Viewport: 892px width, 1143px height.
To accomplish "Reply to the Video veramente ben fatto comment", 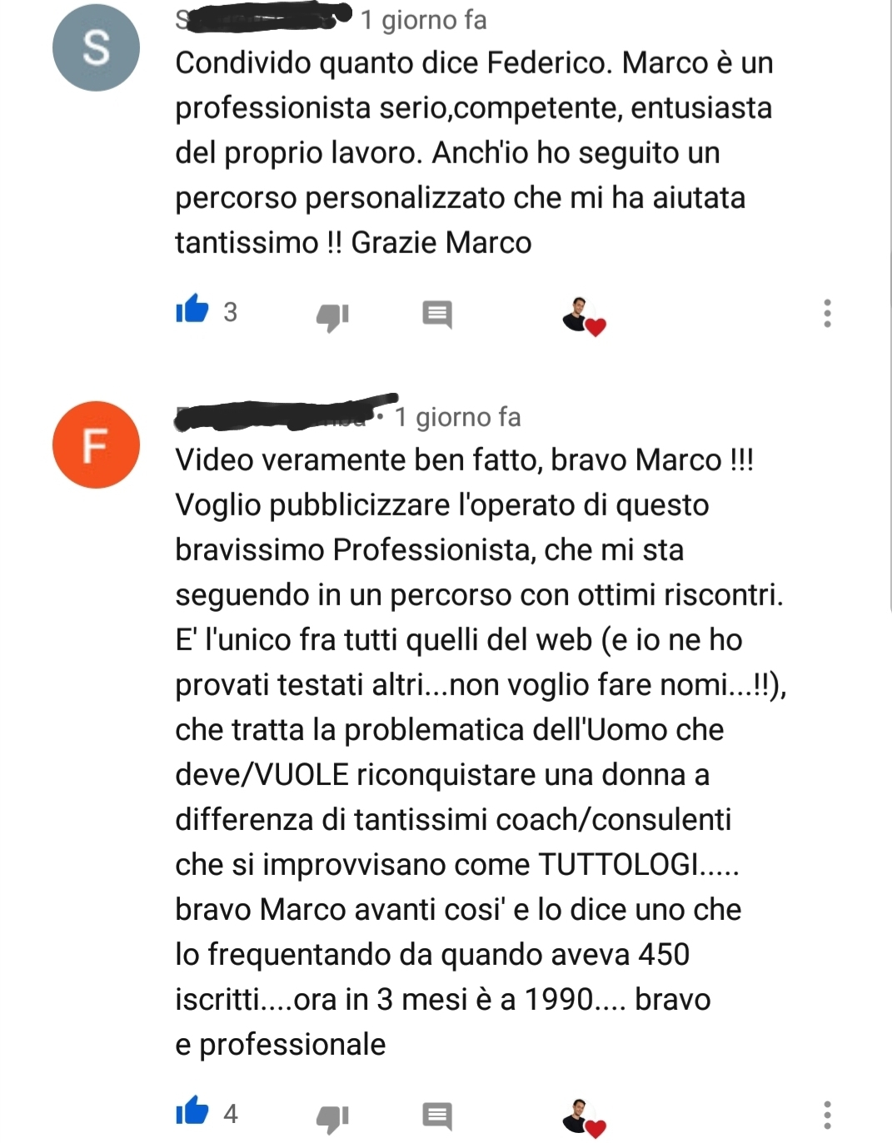I will 437,1116.
